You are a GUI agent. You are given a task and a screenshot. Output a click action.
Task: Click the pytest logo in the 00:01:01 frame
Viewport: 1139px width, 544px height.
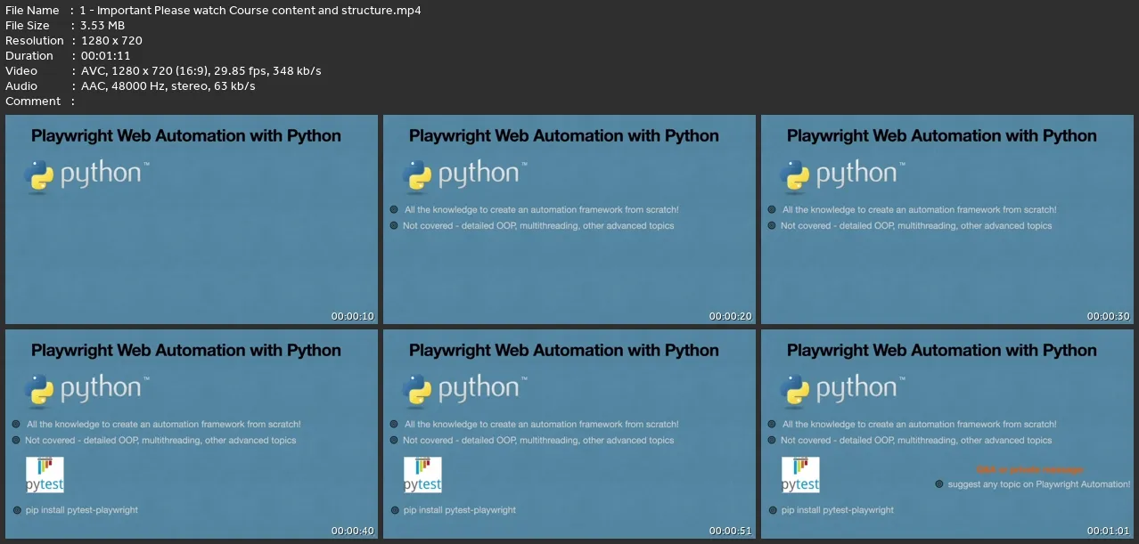point(800,475)
